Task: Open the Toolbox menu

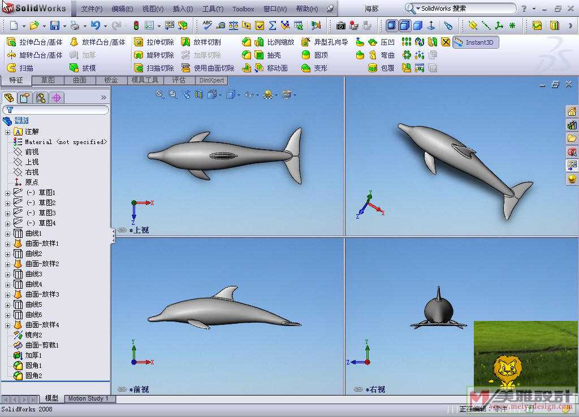Action: pos(243,8)
